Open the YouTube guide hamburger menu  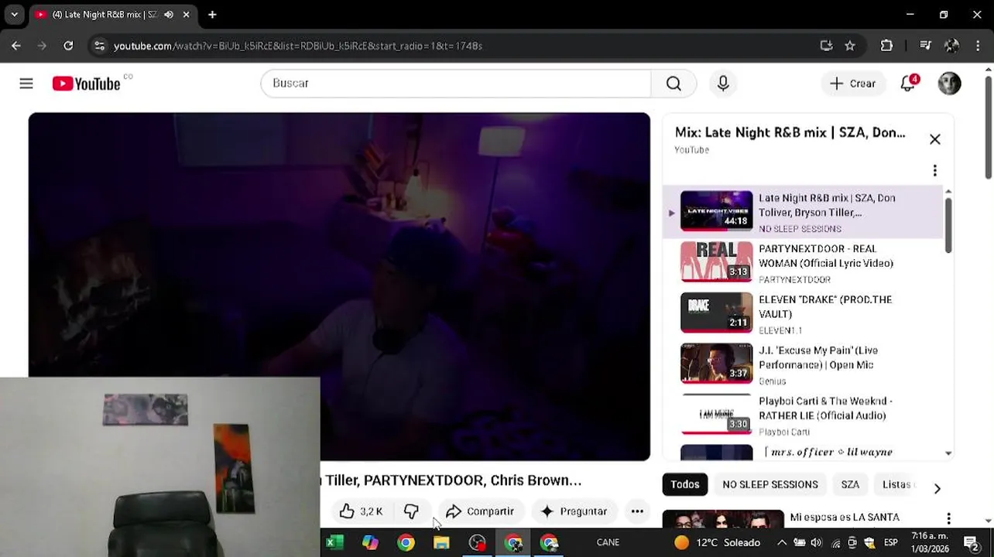26,84
